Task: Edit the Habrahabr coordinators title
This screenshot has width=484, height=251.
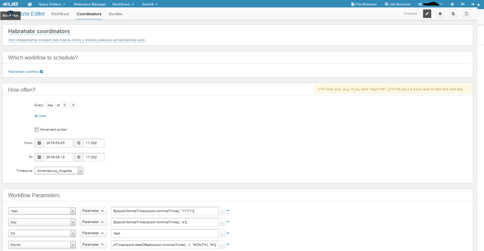Action: click(39, 31)
